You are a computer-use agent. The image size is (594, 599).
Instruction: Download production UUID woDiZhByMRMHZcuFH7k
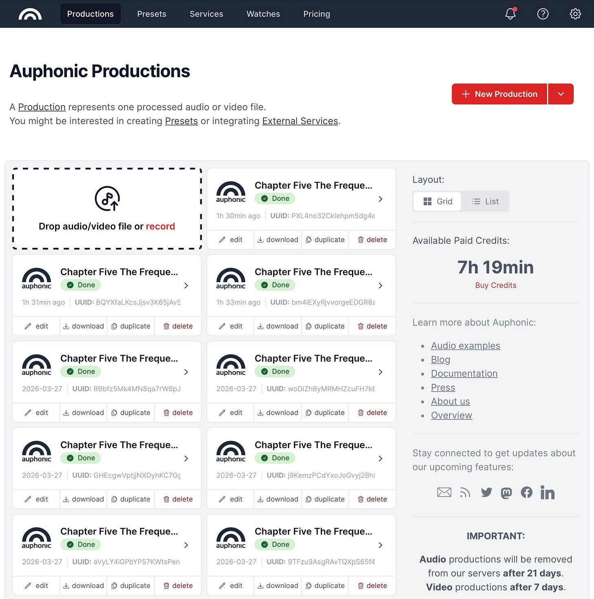278,413
